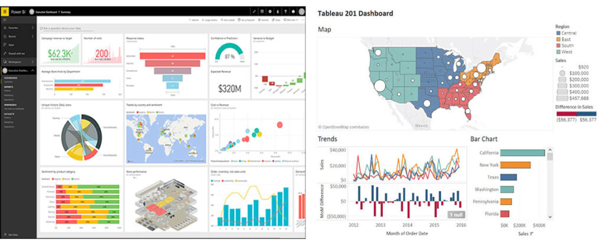Open the Confidence in Prediction gauge tile
604x252 pixels.
pyautogui.click(x=229, y=50)
